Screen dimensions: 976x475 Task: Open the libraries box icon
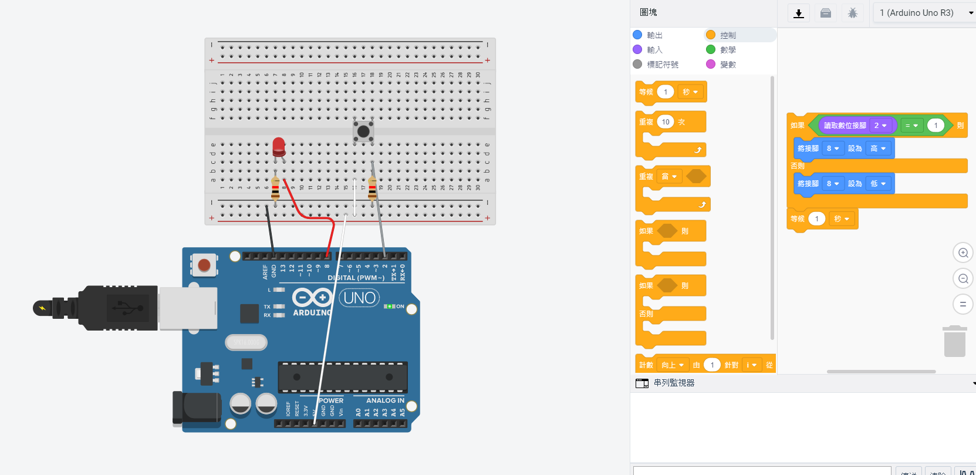(825, 13)
